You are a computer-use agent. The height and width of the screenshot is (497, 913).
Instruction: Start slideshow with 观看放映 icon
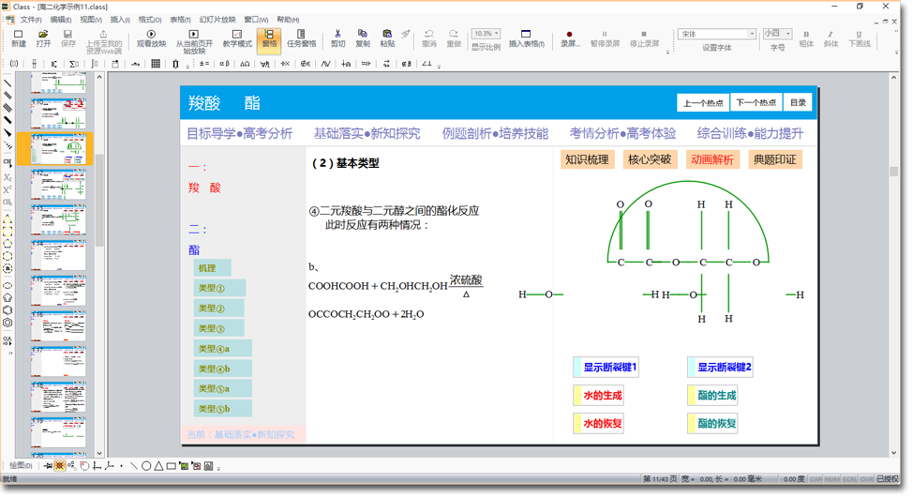pyautogui.click(x=151, y=38)
